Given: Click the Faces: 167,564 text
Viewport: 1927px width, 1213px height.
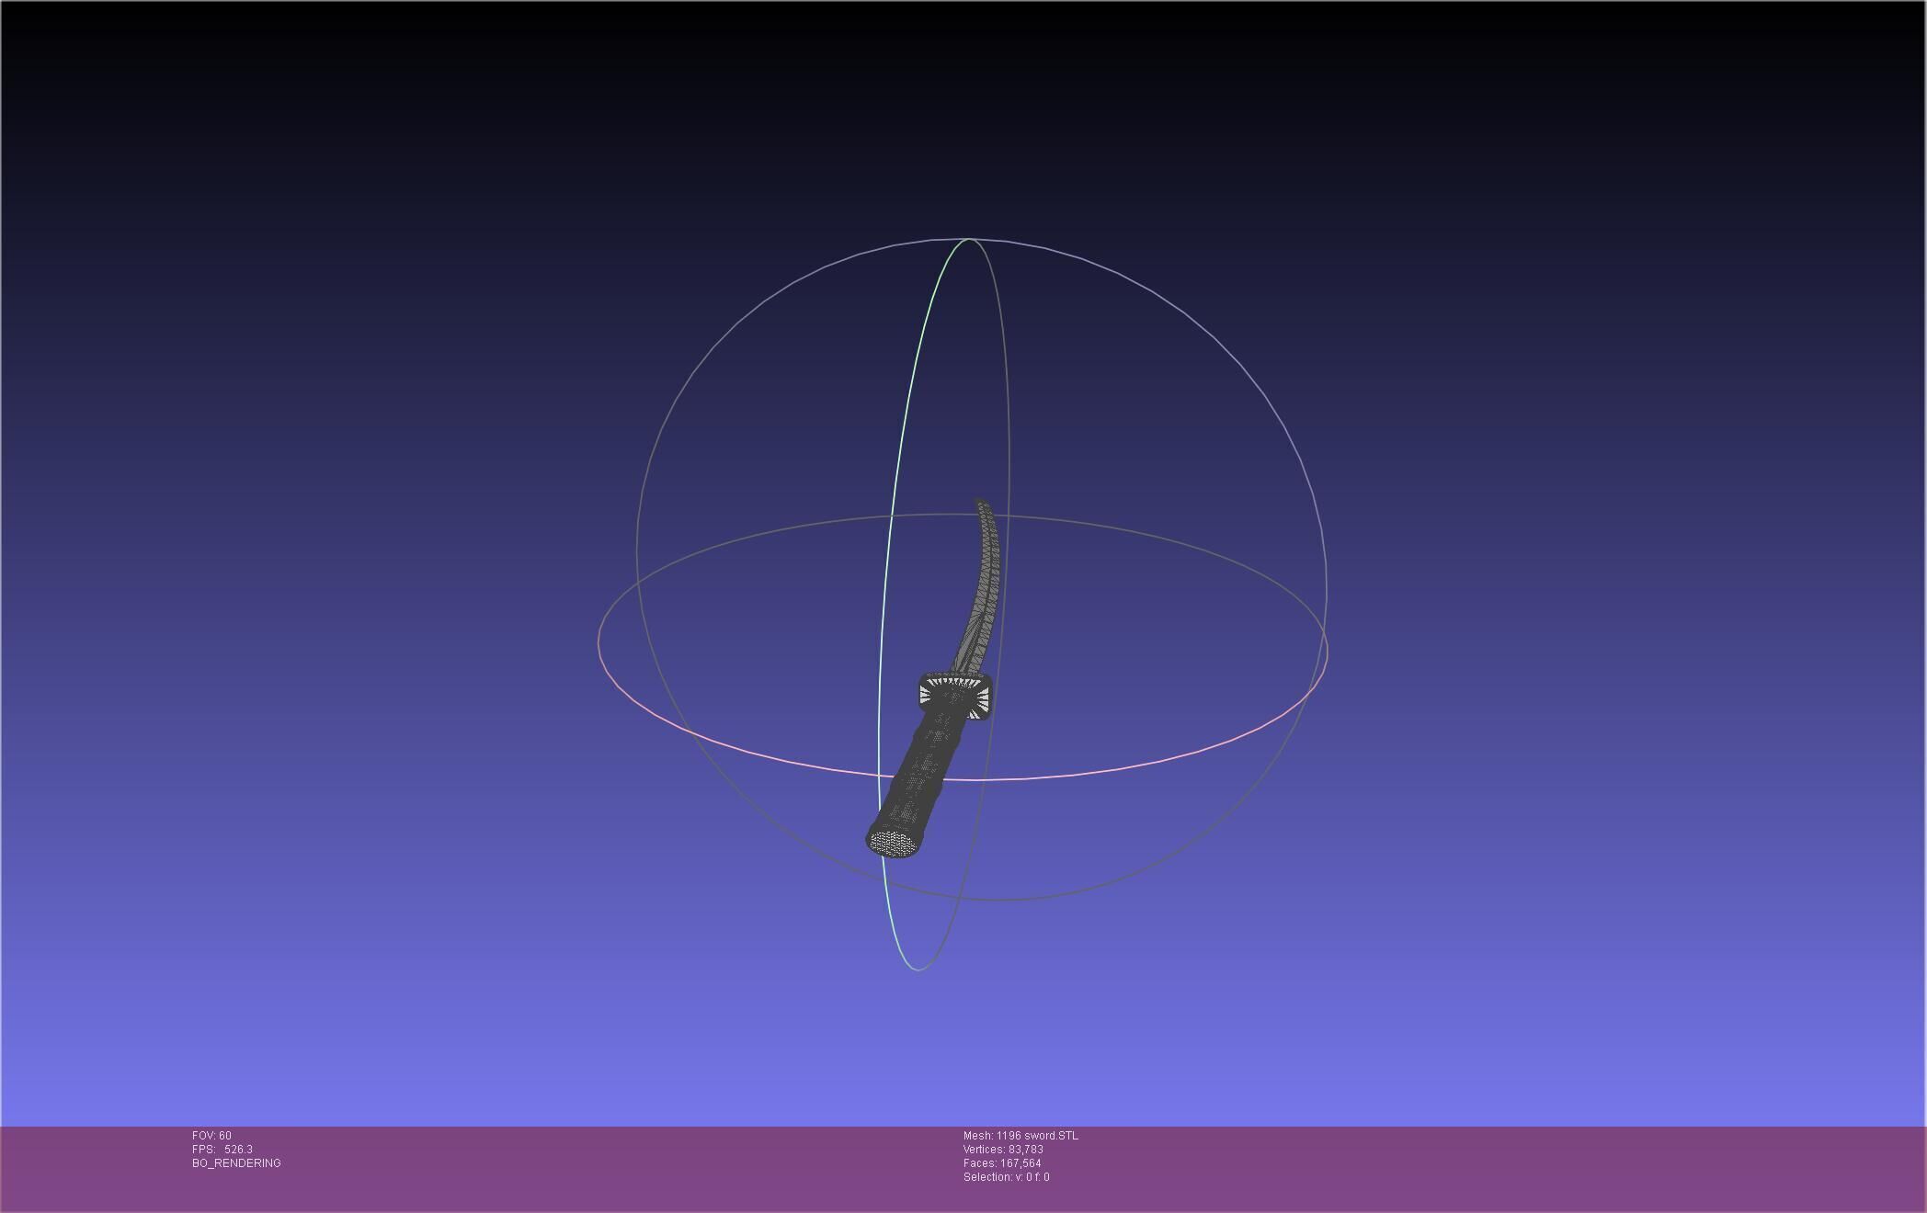Looking at the screenshot, I should pos(1002,1163).
